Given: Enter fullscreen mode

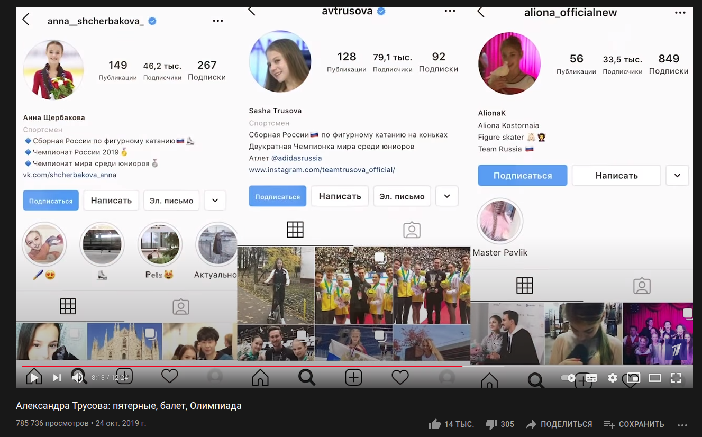Looking at the screenshot, I should tap(676, 378).
